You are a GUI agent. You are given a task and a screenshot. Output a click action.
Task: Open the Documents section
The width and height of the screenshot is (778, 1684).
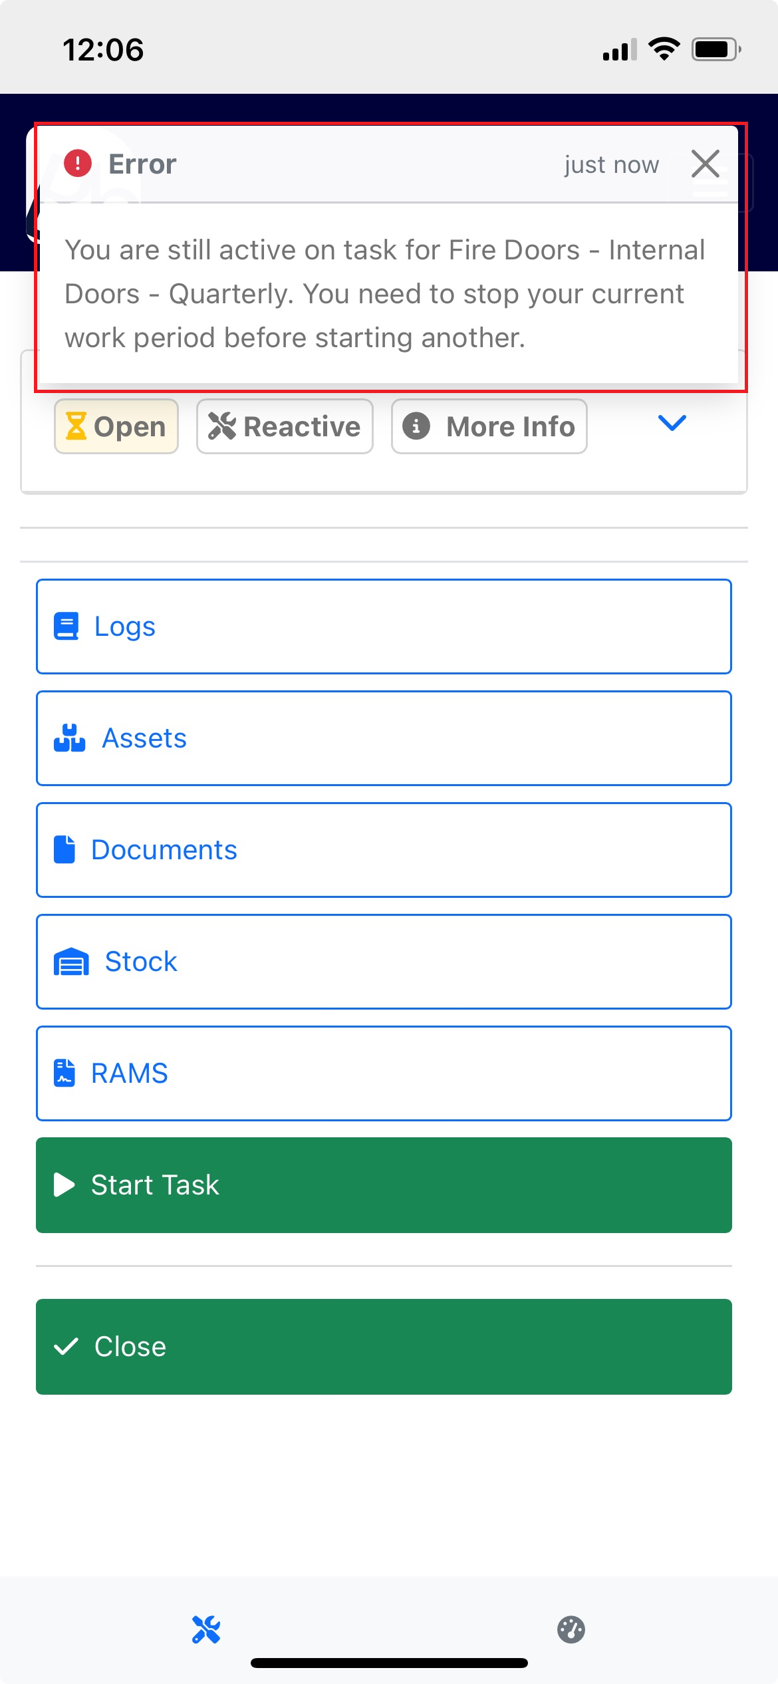point(384,850)
